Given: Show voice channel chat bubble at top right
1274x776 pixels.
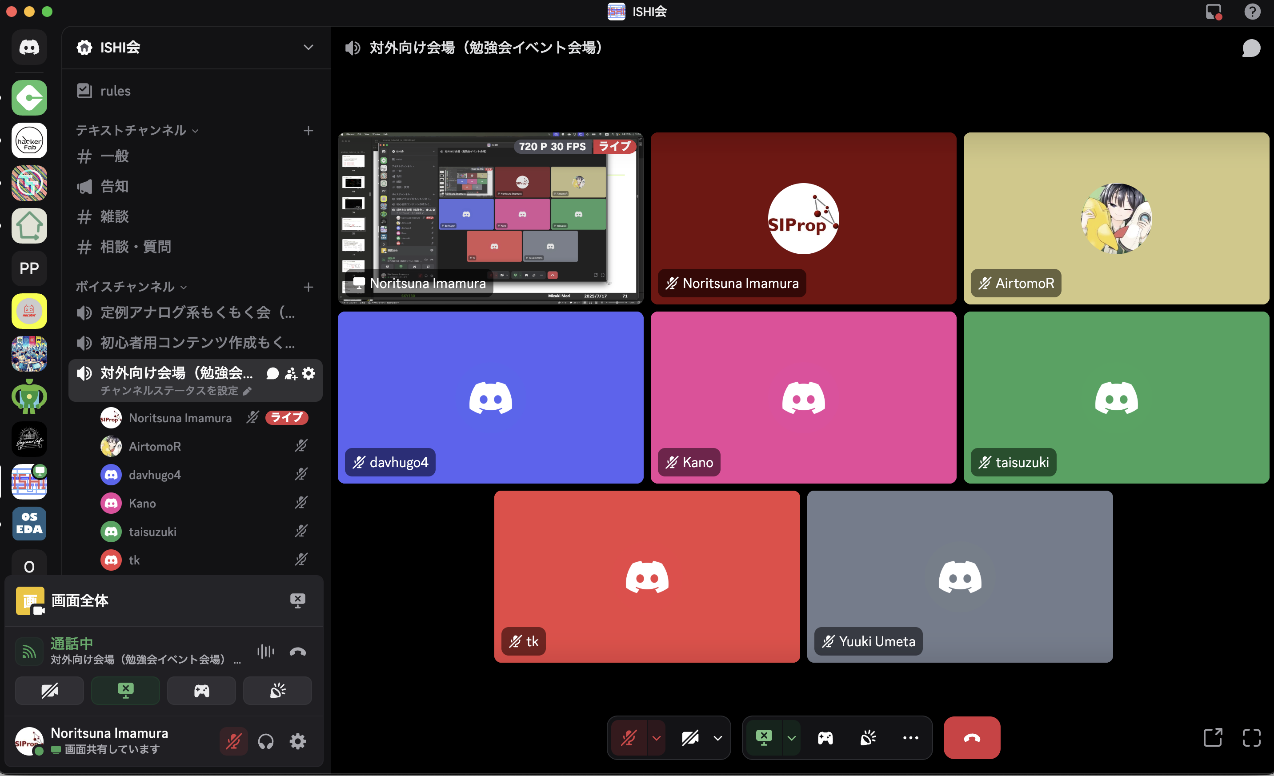Looking at the screenshot, I should click(x=1251, y=48).
